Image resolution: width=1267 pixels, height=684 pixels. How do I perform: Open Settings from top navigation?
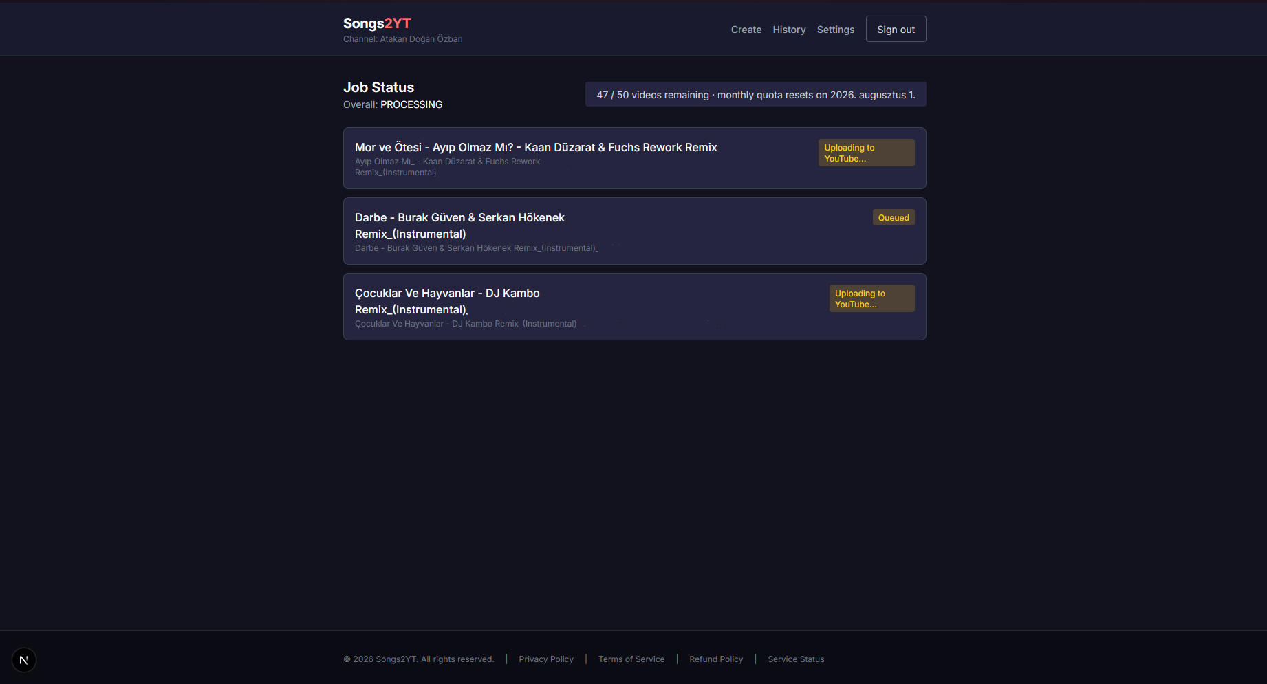tap(836, 30)
